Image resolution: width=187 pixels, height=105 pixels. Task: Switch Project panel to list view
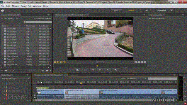pyautogui.click(x=2, y=71)
